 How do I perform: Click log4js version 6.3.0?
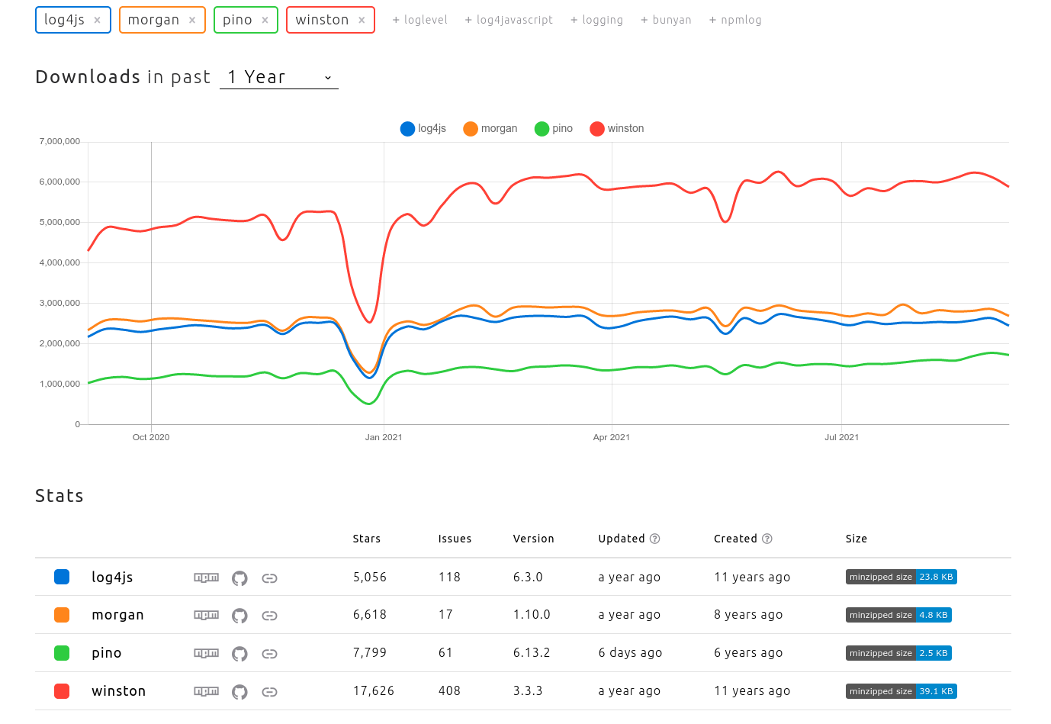(528, 577)
